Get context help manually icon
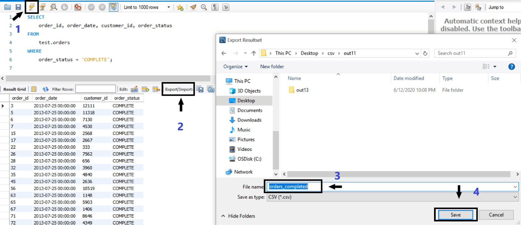This screenshot has width=521, height=225. [x=478, y=7]
